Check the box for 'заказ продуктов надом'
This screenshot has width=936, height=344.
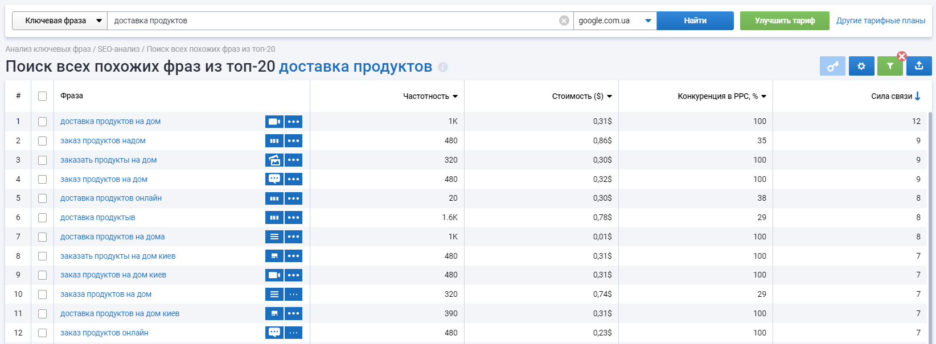42,141
